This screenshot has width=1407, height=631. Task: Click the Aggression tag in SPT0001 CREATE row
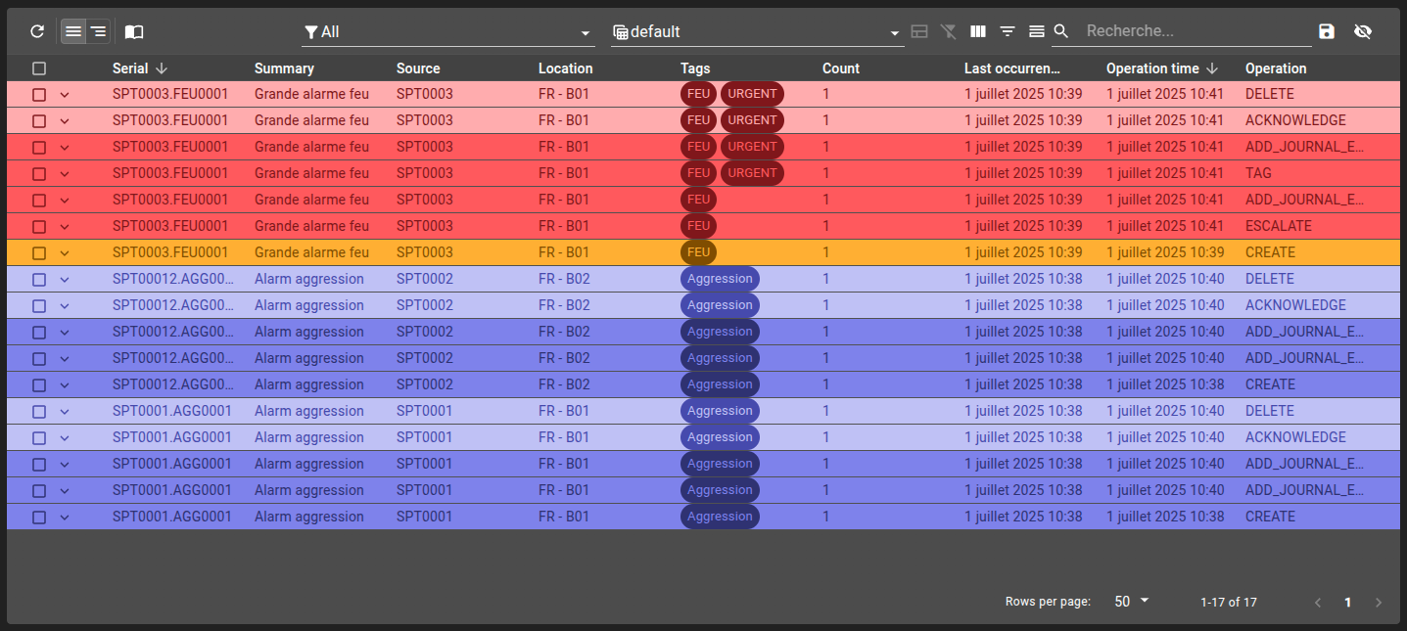point(720,517)
